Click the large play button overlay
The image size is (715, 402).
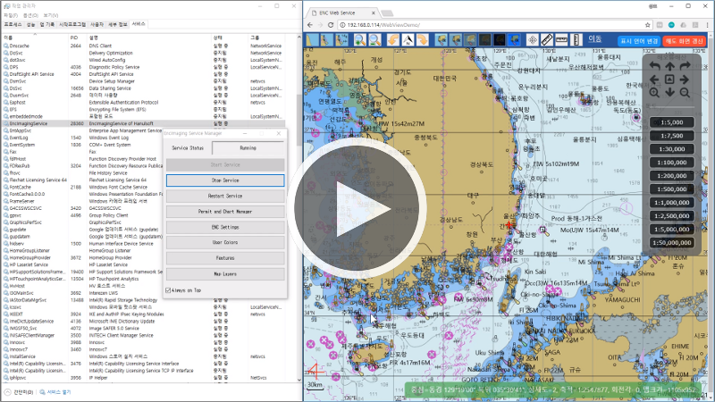pyautogui.click(x=357, y=210)
